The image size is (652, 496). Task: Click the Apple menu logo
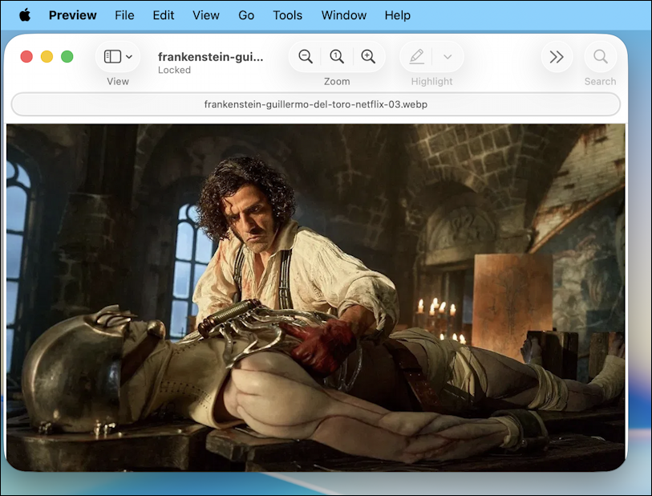[x=25, y=14]
